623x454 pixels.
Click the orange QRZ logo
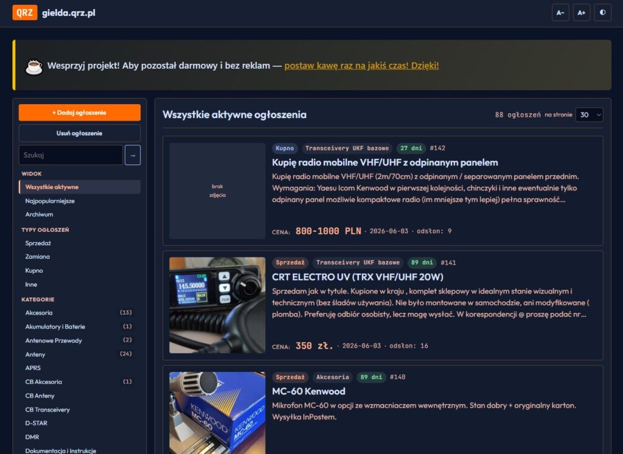(24, 12)
